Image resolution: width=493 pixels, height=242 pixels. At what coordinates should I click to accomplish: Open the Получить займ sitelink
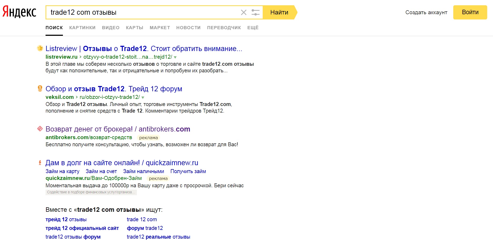pos(188,172)
